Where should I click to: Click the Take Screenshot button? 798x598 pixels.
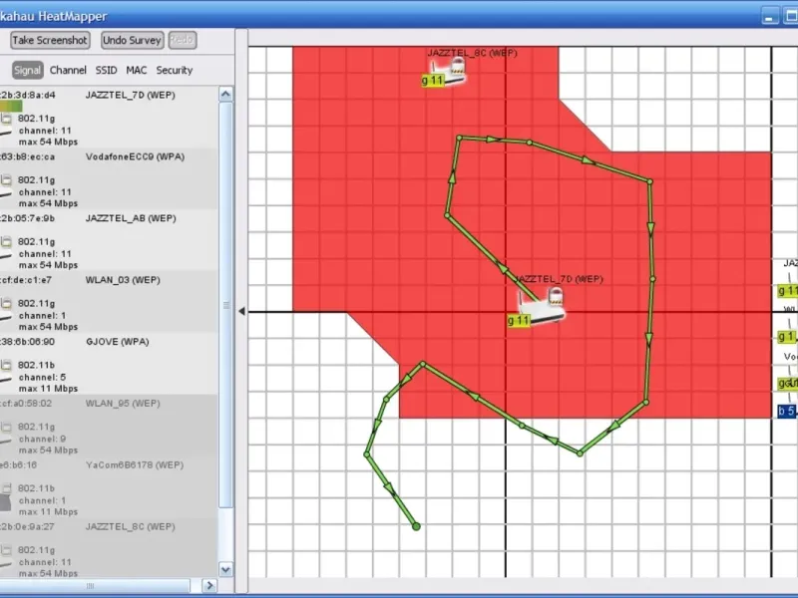point(50,40)
